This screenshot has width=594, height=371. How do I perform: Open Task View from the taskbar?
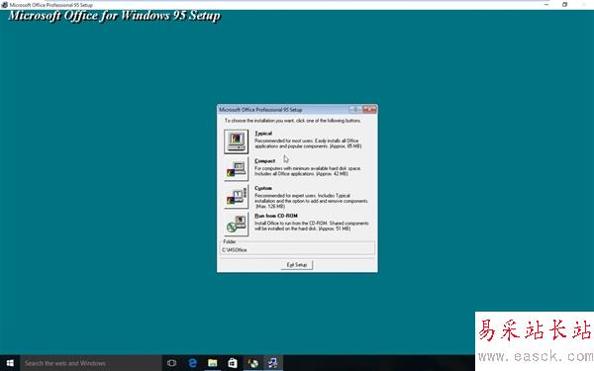pyautogui.click(x=171, y=363)
